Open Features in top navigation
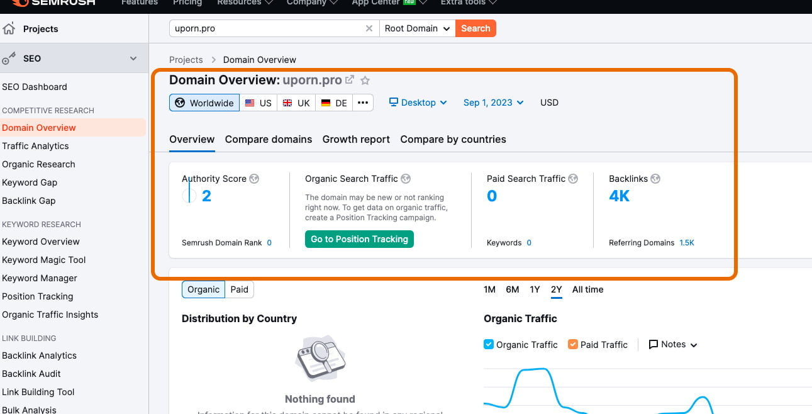 [140, 3]
